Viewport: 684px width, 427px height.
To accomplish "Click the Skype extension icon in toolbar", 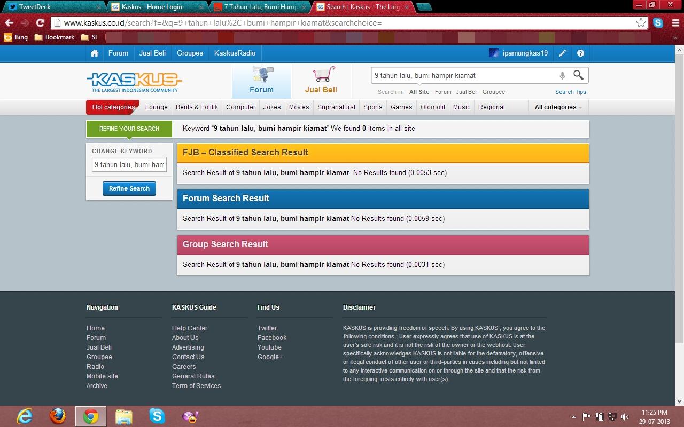I will (x=658, y=23).
